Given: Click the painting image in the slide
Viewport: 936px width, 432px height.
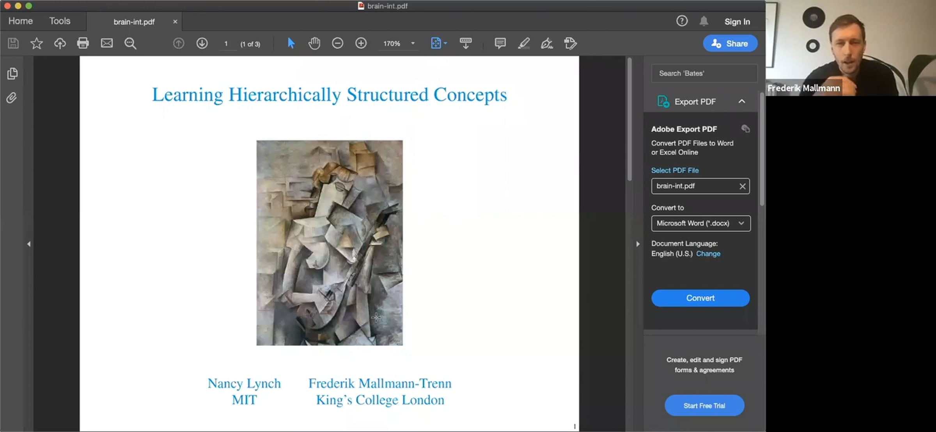Looking at the screenshot, I should pos(330,243).
